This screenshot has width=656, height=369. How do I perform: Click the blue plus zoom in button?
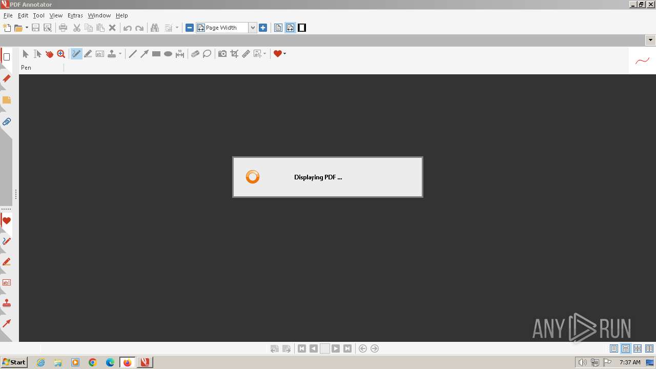(263, 28)
